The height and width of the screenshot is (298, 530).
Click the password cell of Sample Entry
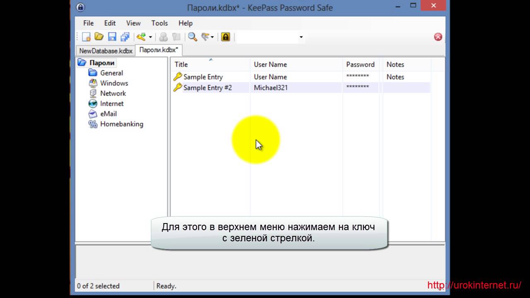coord(358,77)
